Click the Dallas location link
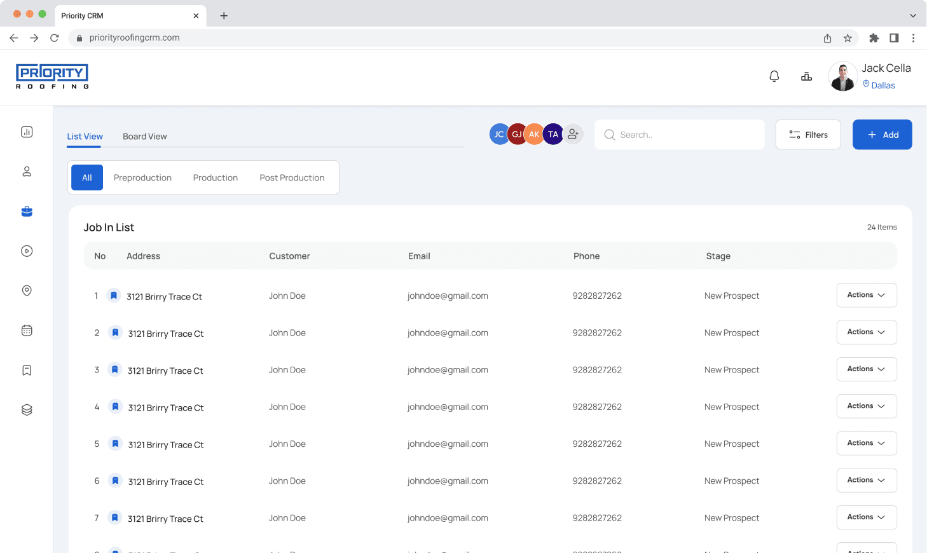 tap(879, 85)
